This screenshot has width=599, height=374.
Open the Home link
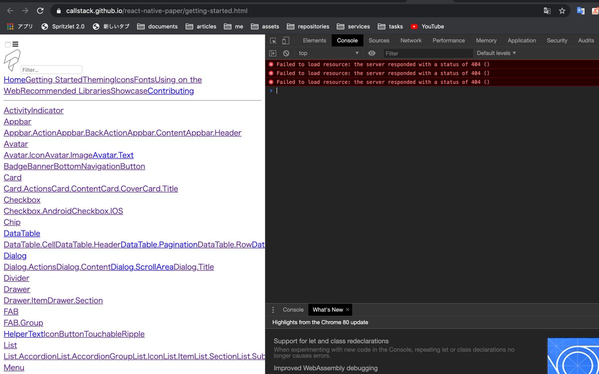coord(14,80)
